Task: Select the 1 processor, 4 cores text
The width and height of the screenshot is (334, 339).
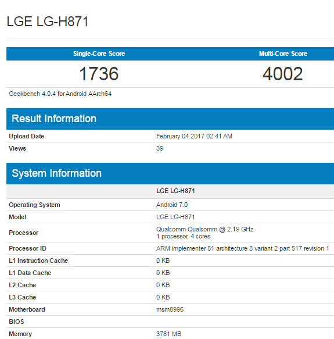Action: coord(183,236)
